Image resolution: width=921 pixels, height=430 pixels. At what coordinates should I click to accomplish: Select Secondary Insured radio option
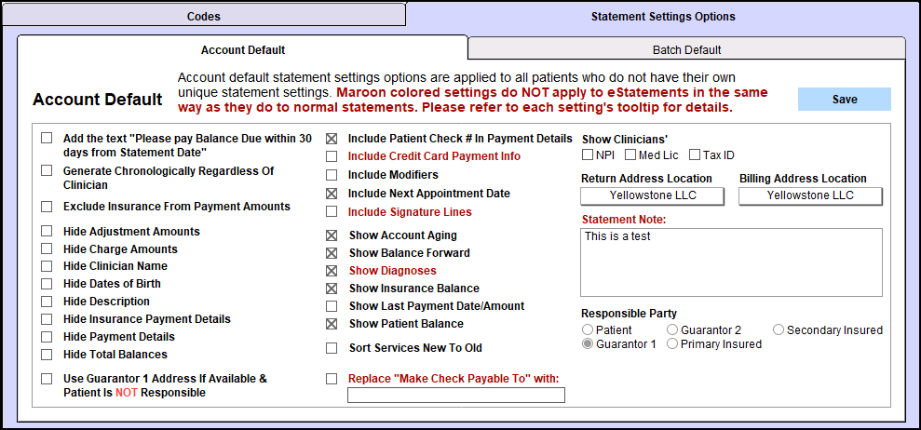click(779, 330)
